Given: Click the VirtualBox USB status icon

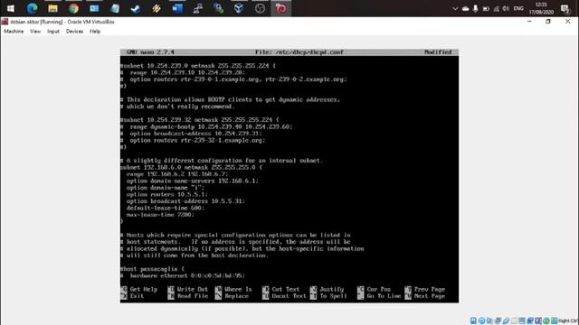Looking at the screenshot, I should pos(506,320).
